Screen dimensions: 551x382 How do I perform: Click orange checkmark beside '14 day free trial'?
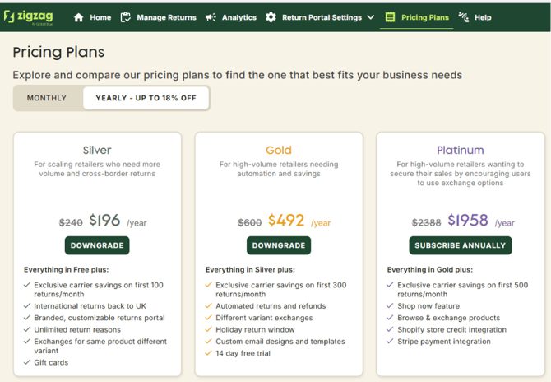209,352
